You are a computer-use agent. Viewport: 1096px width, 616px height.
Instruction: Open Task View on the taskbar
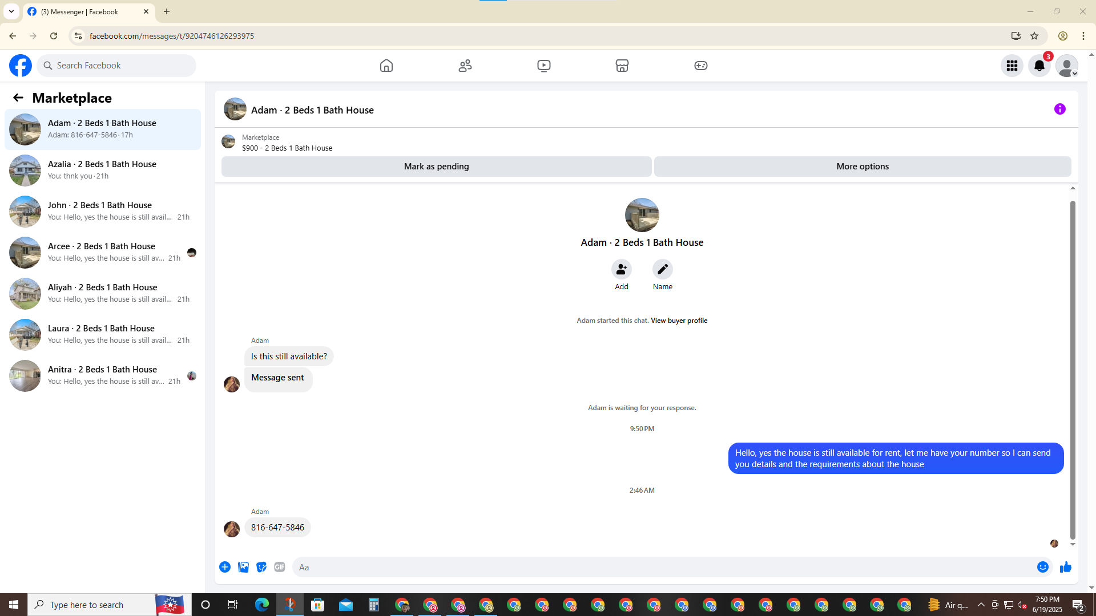click(x=233, y=605)
